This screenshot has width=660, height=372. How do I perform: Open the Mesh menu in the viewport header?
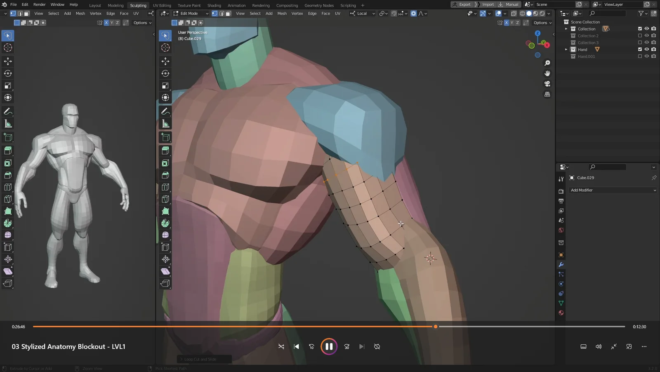(282, 13)
